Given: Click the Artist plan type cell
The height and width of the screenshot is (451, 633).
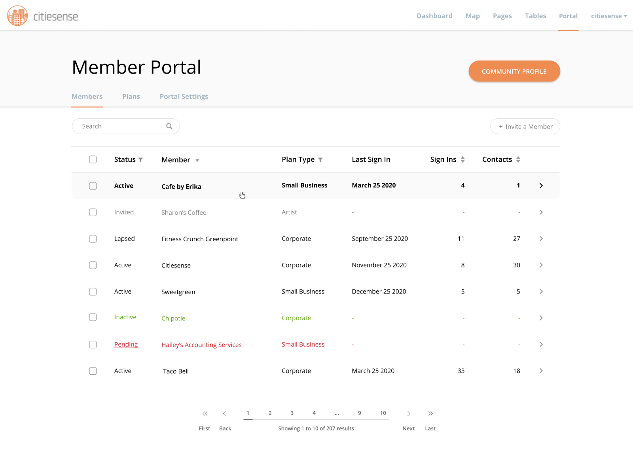Looking at the screenshot, I should [289, 212].
